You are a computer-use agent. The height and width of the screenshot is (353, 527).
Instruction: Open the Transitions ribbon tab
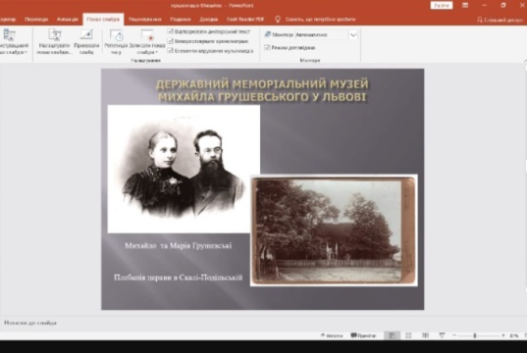coord(36,20)
